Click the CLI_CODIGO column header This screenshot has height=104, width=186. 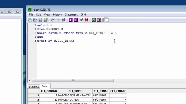49,91
